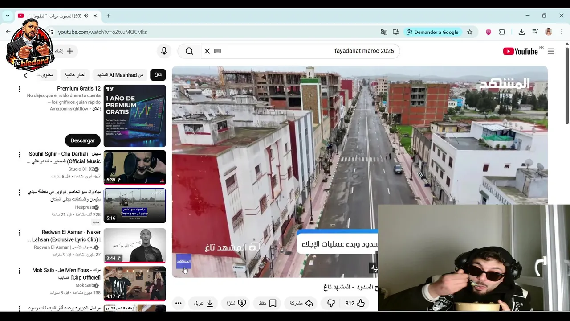Screen dimensions: 570x321
Task: Open a new browser tab
Action: [x=109, y=16]
